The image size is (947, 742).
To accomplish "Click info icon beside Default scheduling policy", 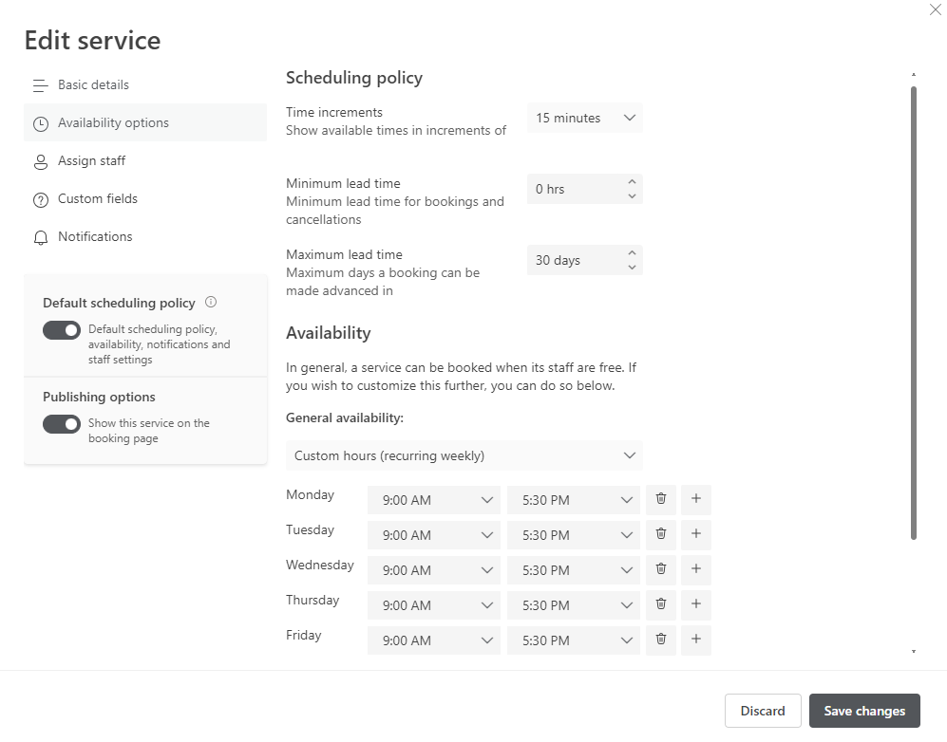I will pyautogui.click(x=211, y=303).
